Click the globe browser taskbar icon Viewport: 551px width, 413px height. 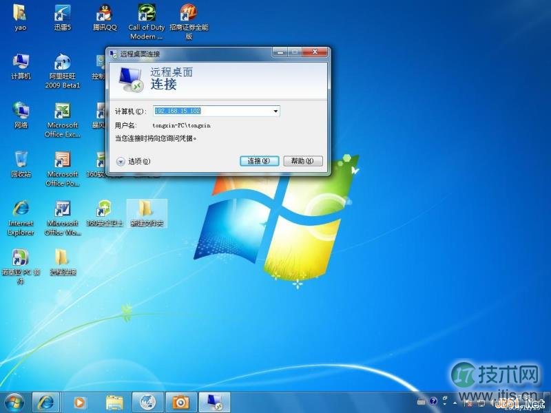point(147,403)
